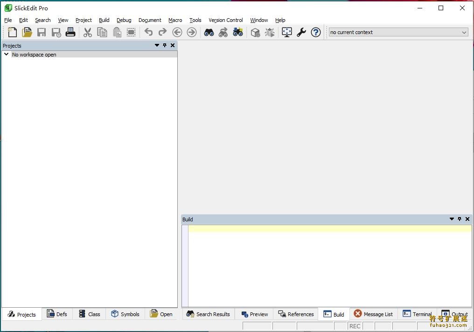Click the Redo arrow icon
Screen dimensions: 474x332
[163, 32]
